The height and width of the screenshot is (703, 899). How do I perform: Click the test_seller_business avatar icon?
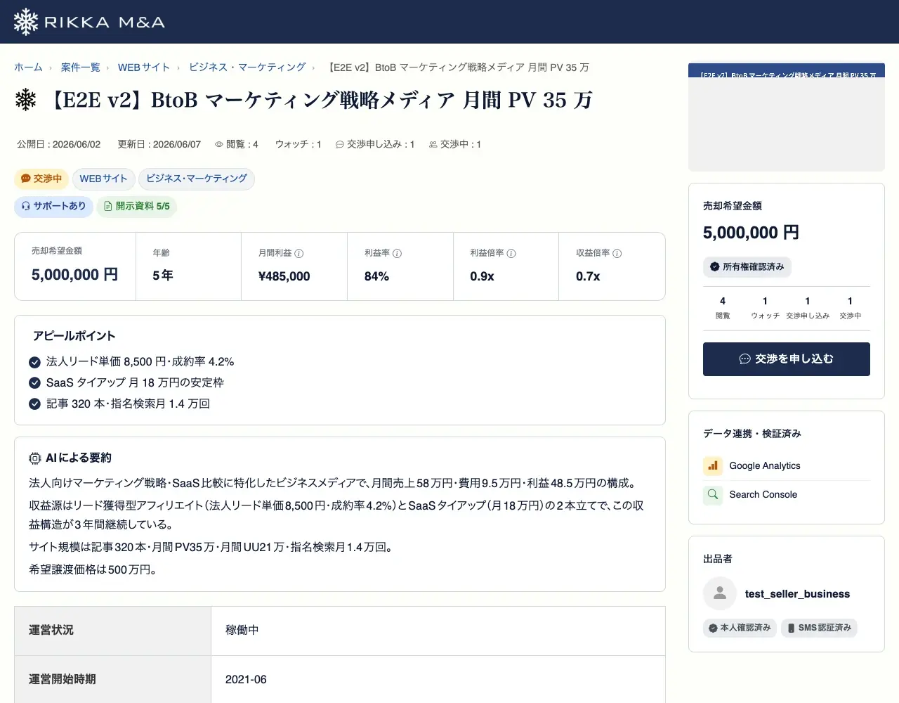coord(720,593)
